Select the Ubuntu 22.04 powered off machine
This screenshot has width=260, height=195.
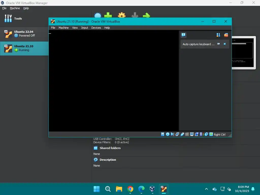click(x=24, y=34)
